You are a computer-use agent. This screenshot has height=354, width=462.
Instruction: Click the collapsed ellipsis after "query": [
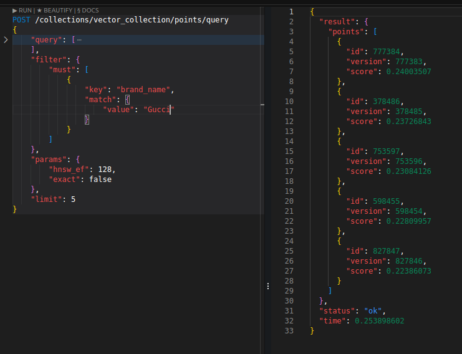(79, 40)
